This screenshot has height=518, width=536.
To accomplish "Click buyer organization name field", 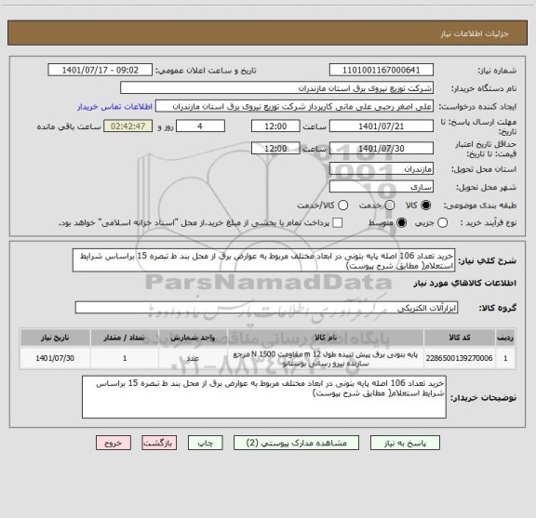I will point(277,88).
